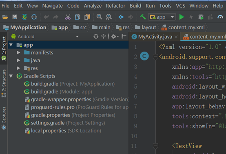Image resolution: width=226 pixels, height=154 pixels.
Task: Click the Replace magnifier icon
Action: click(x=109, y=17)
